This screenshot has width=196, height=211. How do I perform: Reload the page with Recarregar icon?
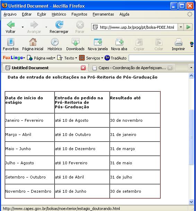(x=59, y=25)
